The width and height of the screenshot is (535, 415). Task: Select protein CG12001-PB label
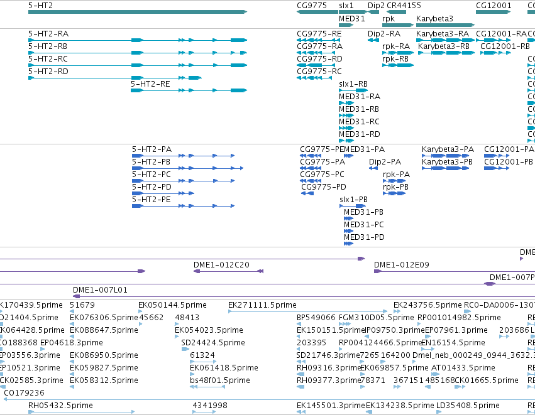click(x=509, y=162)
